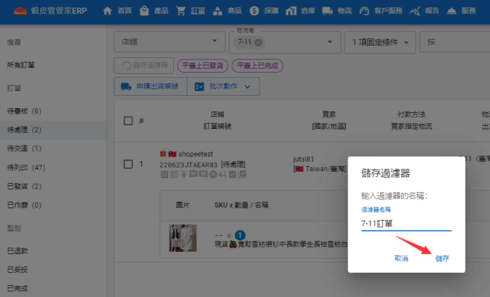Open 已完成 in the sidebar
The width and height of the screenshot is (490, 297).
[18, 288]
